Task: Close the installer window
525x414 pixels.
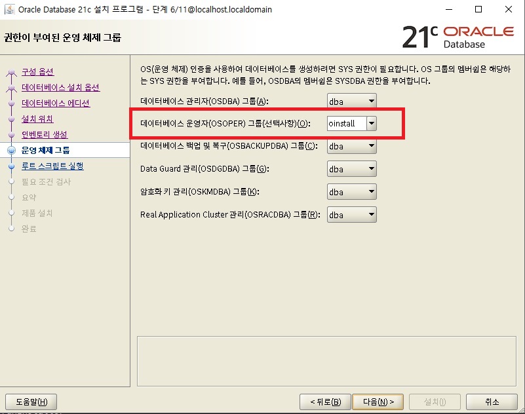Action: pos(509,9)
